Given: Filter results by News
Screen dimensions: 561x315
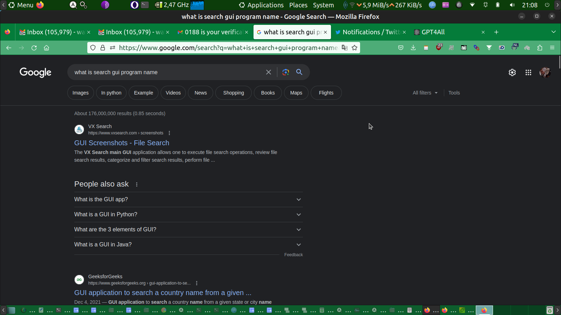Looking at the screenshot, I should pos(201,93).
